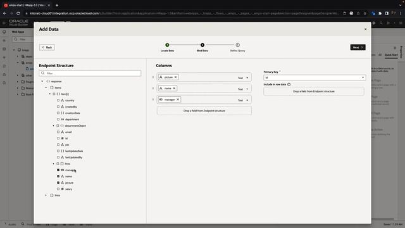Select the emps-start browser tab
This screenshot has width=405, height=228.
(27, 5)
